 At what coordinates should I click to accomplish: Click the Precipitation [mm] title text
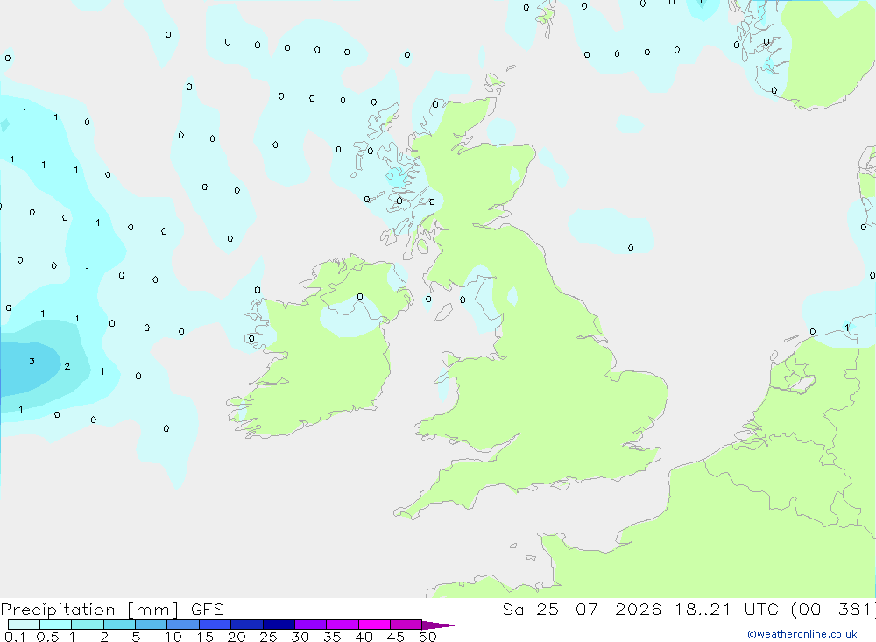(89, 610)
